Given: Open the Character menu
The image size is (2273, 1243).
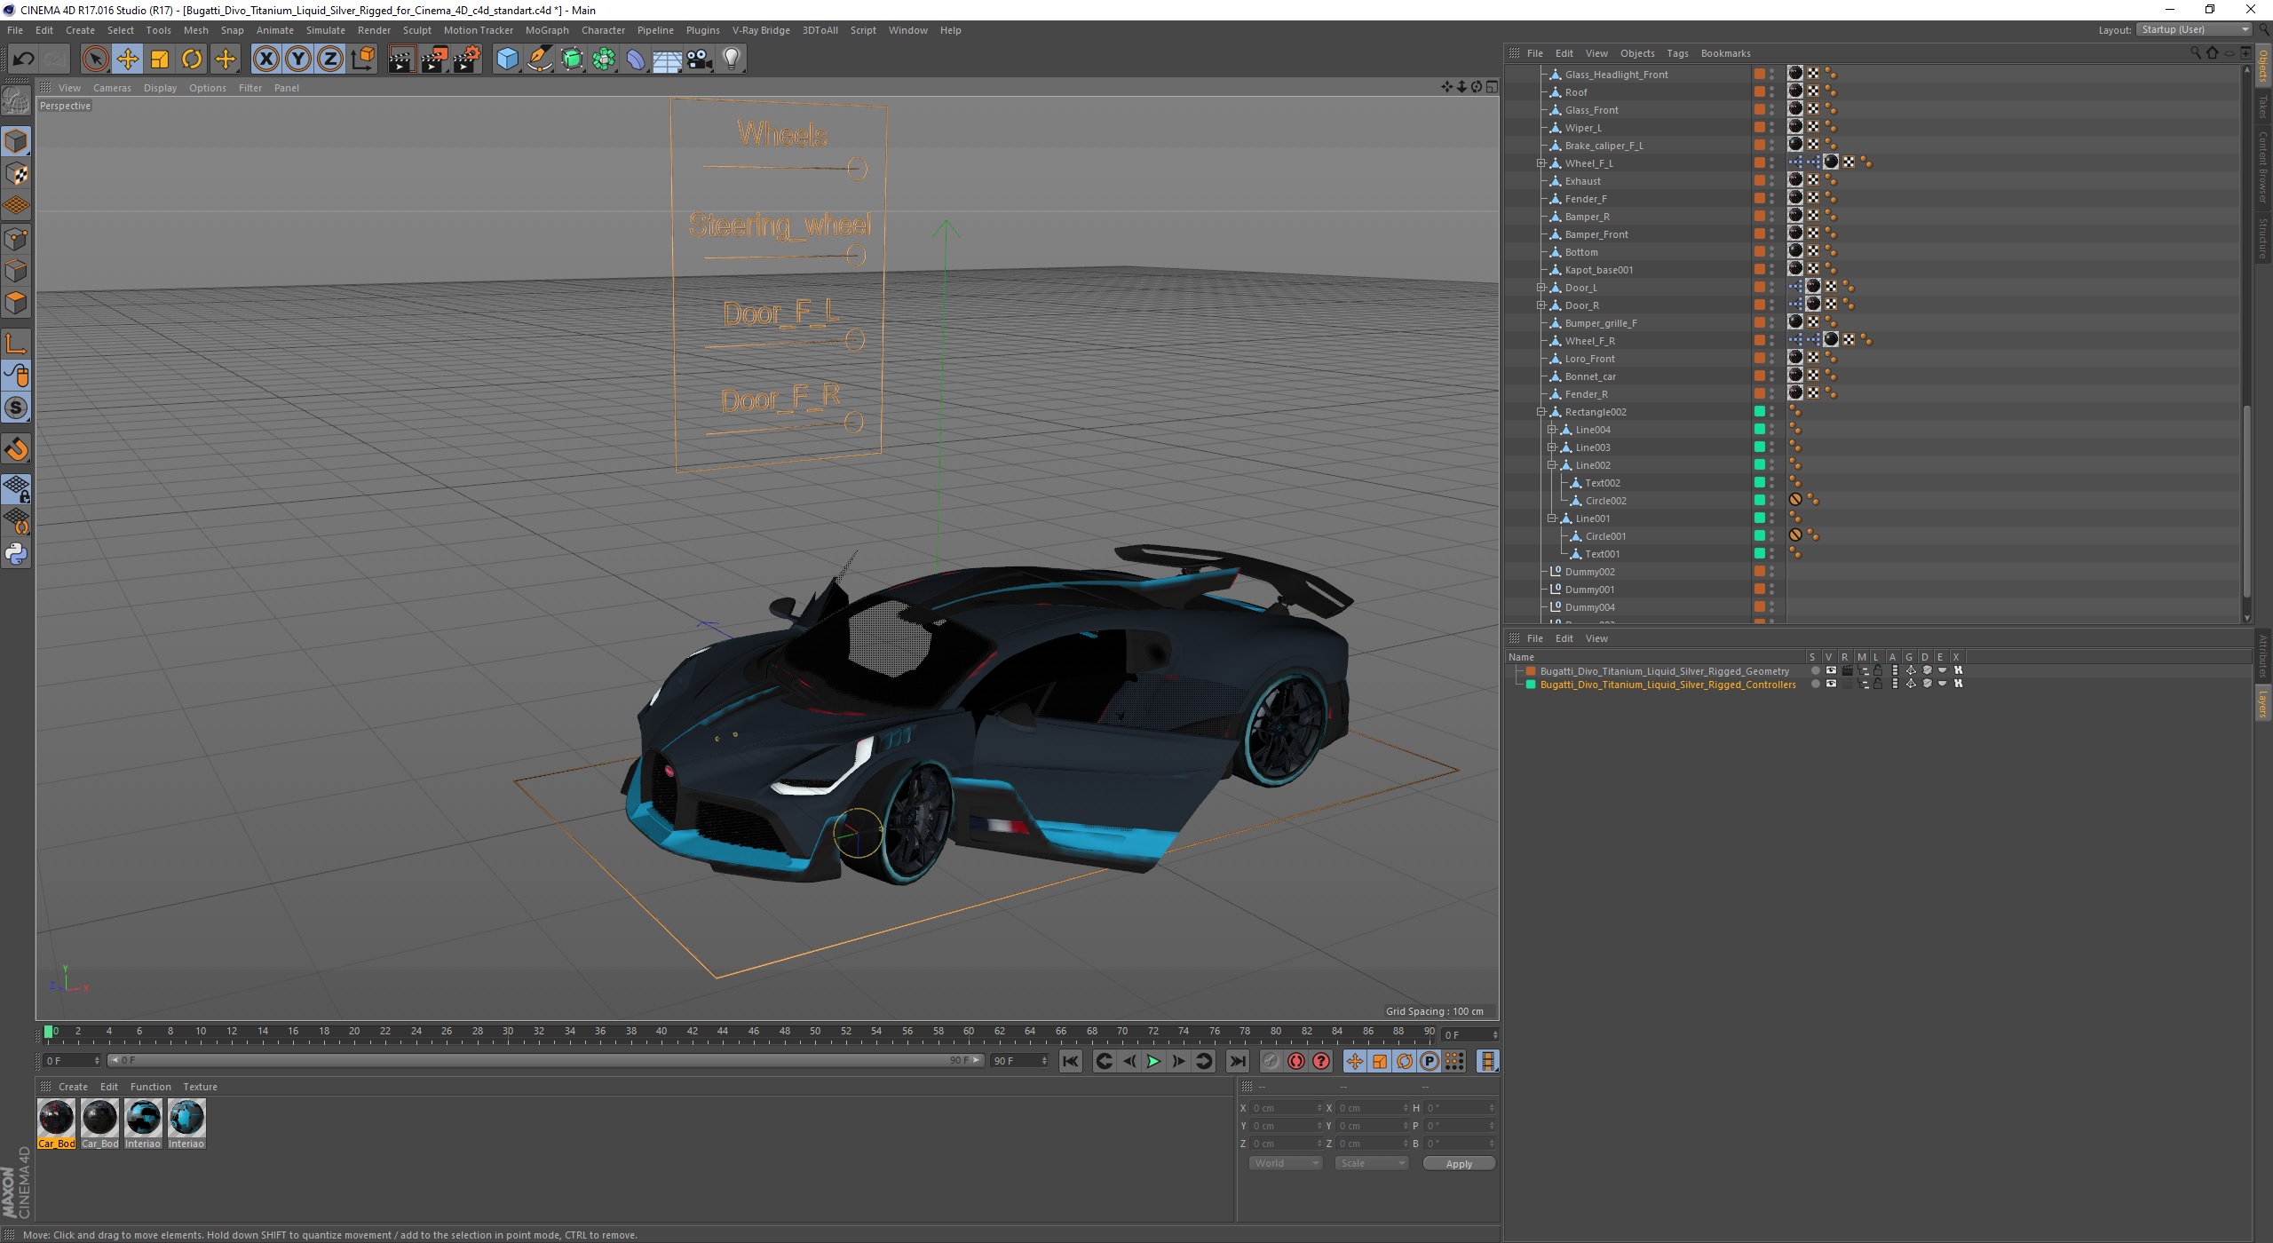Looking at the screenshot, I should click(x=603, y=30).
